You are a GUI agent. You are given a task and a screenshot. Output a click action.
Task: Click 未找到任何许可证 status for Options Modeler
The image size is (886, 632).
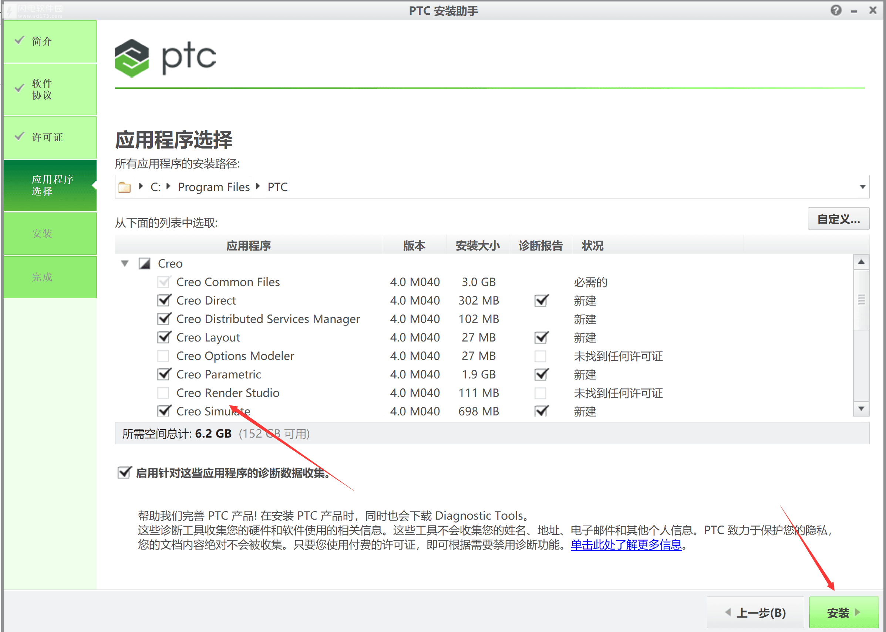coord(618,356)
